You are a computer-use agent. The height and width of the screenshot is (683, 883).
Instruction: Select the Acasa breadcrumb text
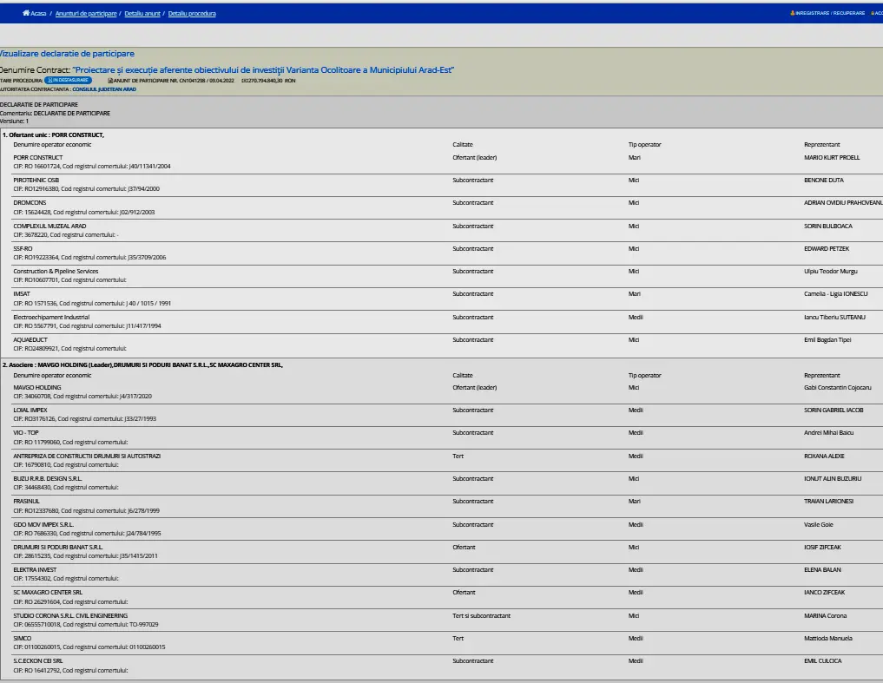tap(38, 14)
